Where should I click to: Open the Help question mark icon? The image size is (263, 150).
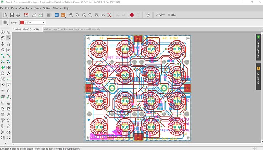148,15
